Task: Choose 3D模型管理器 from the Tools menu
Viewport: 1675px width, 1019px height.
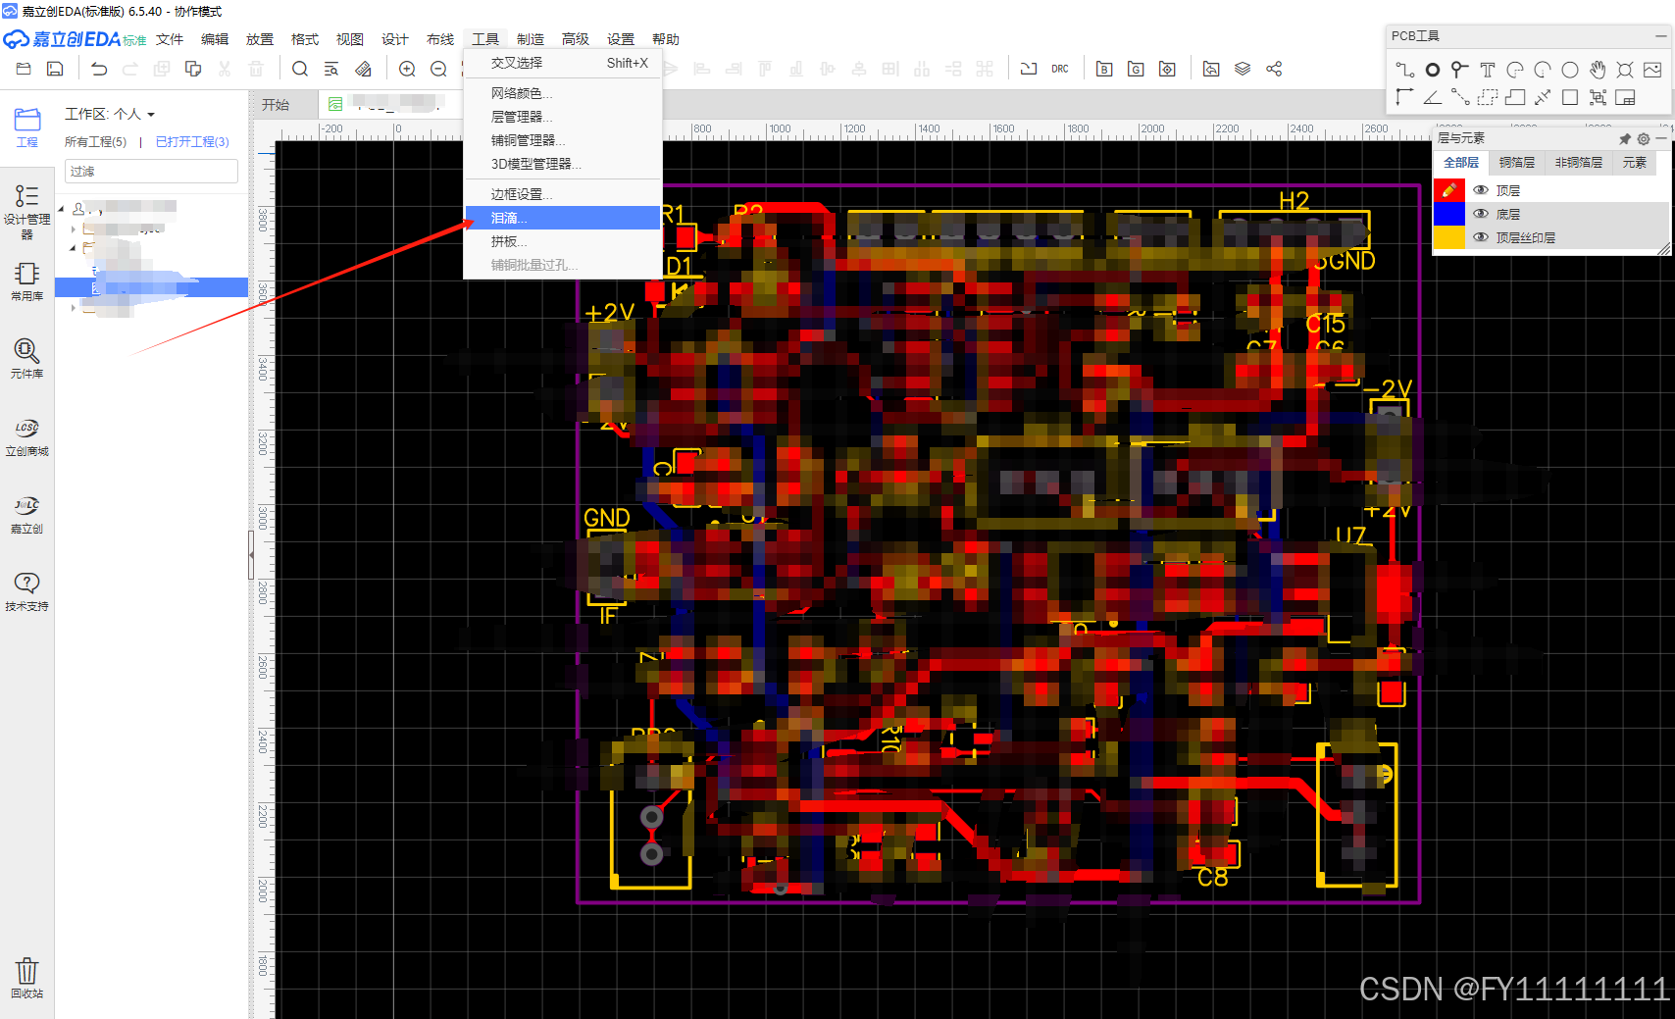Action: pyautogui.click(x=563, y=164)
